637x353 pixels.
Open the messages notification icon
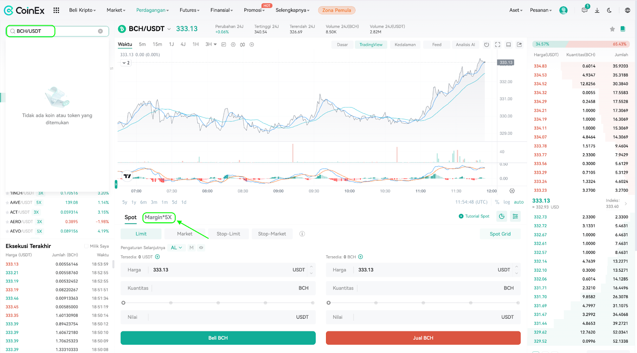pyautogui.click(x=584, y=10)
